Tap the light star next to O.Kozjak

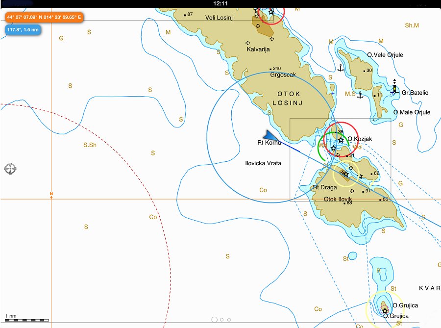[x=341, y=140]
